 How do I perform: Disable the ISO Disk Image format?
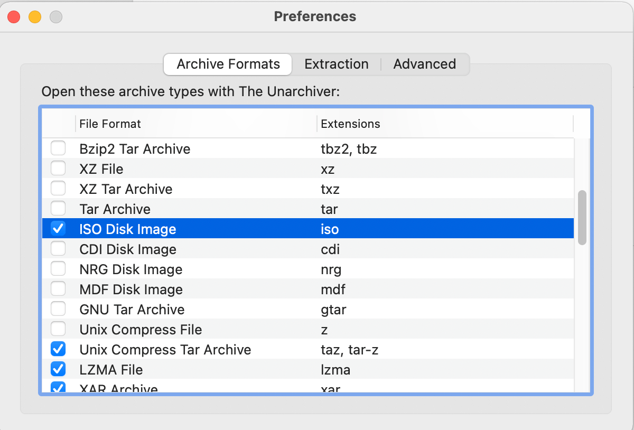[58, 228]
